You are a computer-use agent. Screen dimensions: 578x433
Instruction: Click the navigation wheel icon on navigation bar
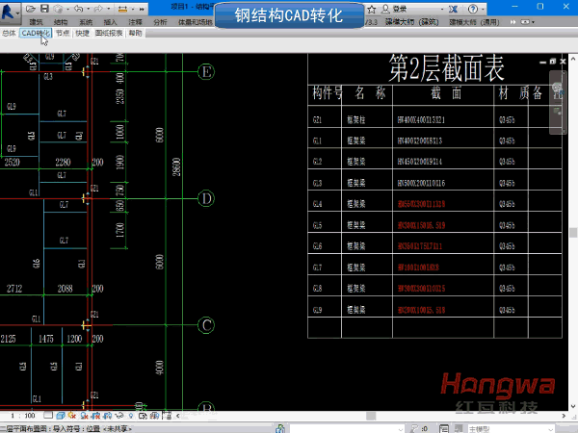pyautogui.click(x=557, y=88)
